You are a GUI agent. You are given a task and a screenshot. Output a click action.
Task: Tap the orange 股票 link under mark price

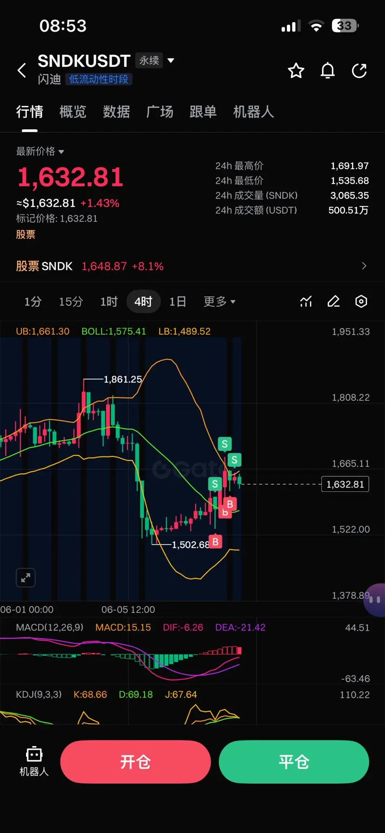point(26,234)
